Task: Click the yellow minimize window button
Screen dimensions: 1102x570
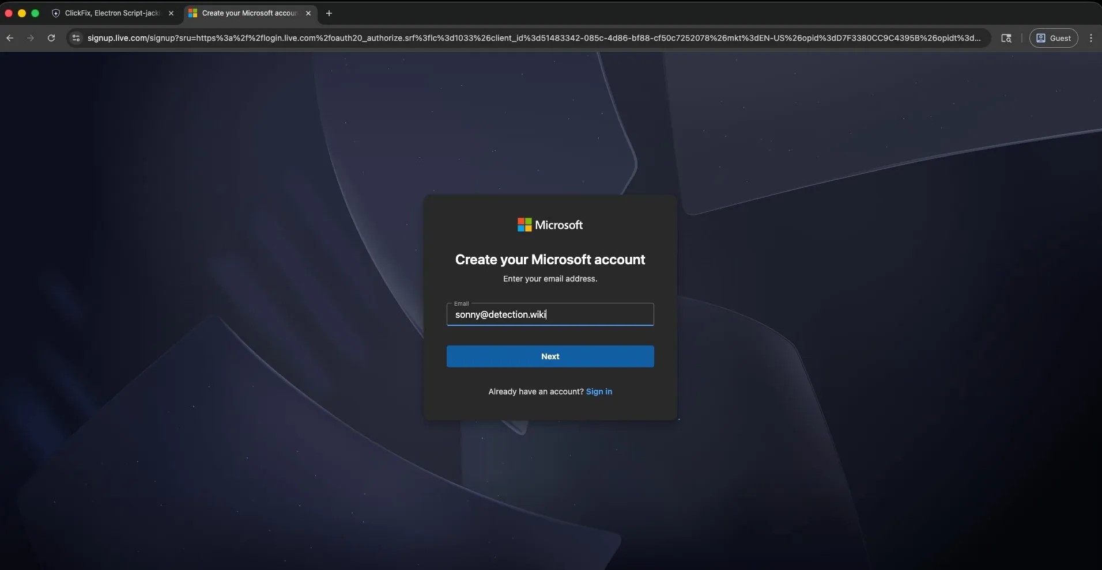Action: (x=22, y=13)
